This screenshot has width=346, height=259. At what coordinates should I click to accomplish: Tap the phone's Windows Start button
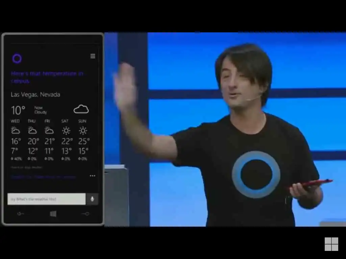tap(53, 214)
